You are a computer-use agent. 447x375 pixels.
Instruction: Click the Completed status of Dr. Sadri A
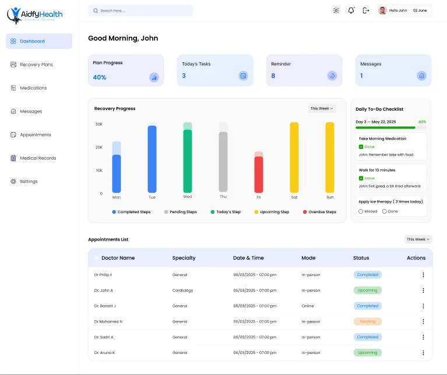coord(368,337)
